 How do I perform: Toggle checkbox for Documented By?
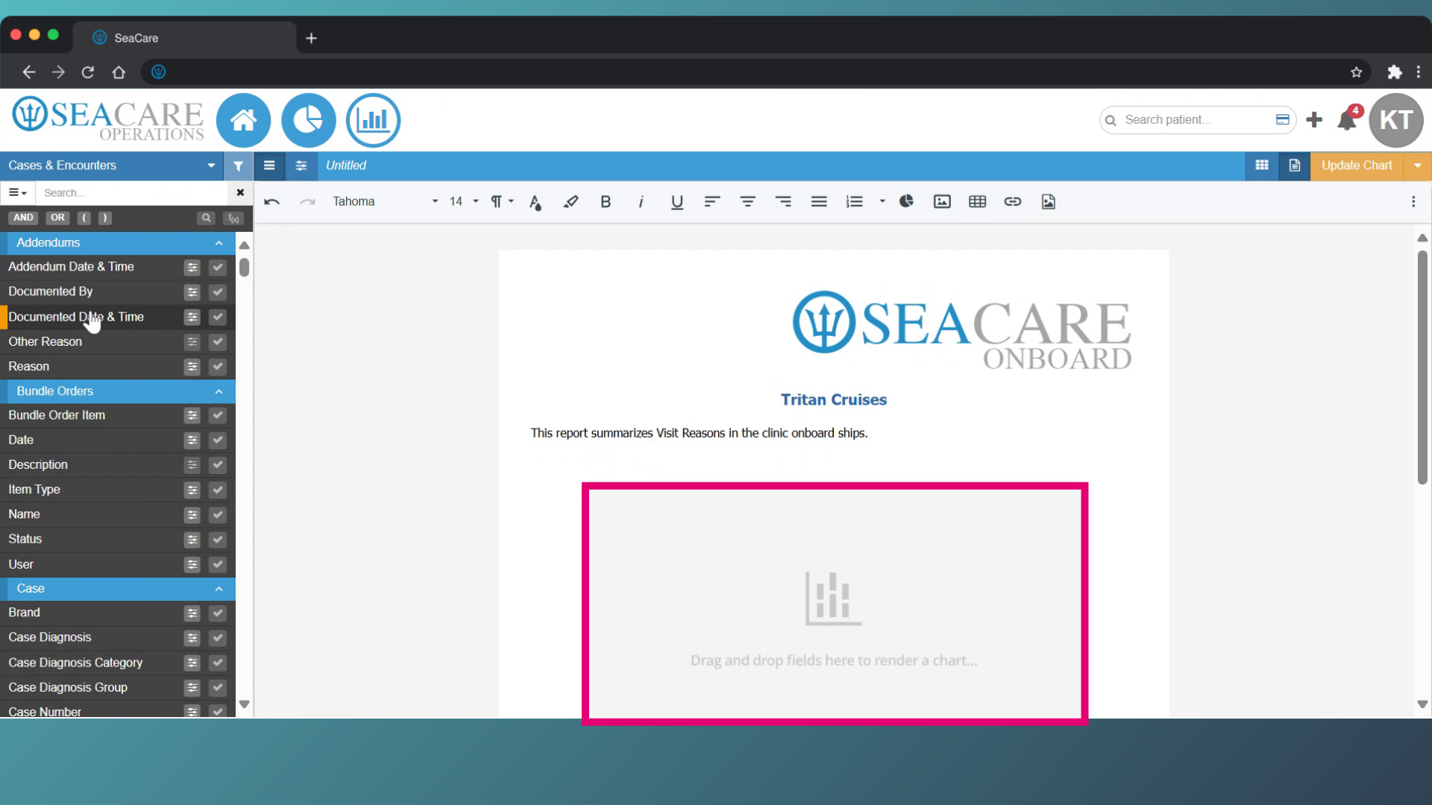tap(217, 292)
